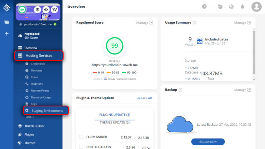This screenshot has width=265, height=149.
Task: Click Usage Summary scroll down arrow
Action: (x=254, y=79)
